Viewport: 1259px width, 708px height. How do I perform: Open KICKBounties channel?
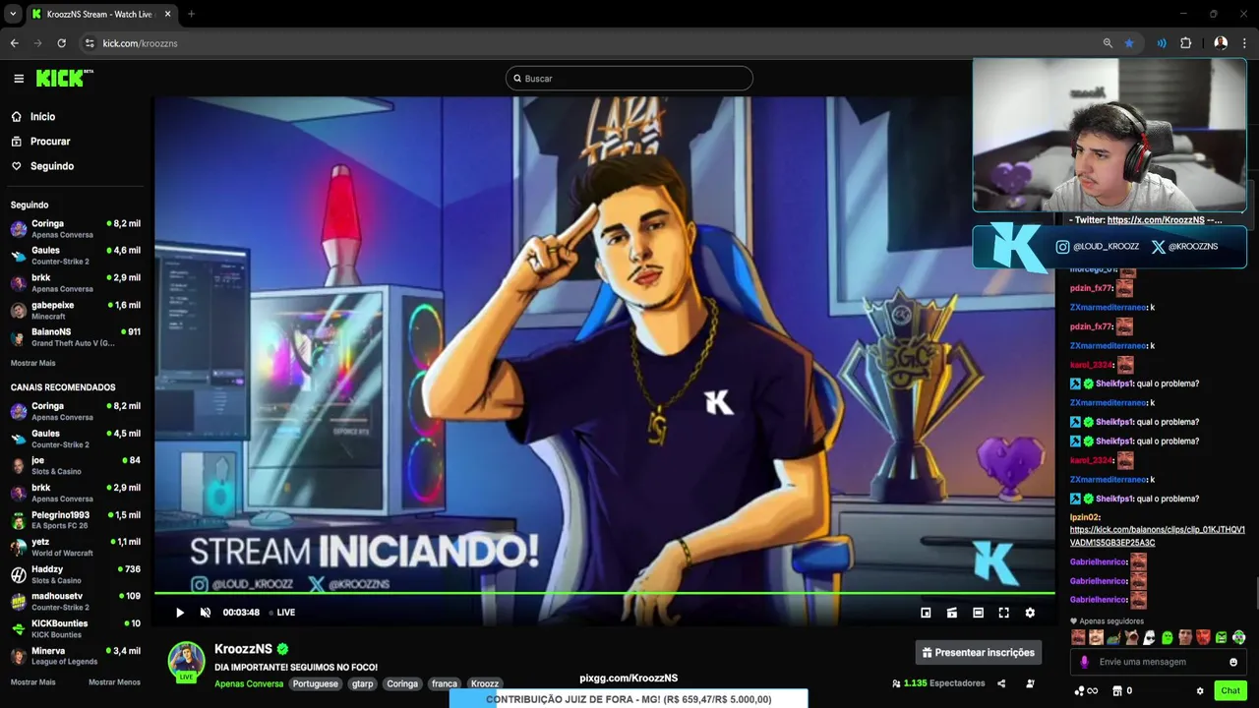[75, 628]
